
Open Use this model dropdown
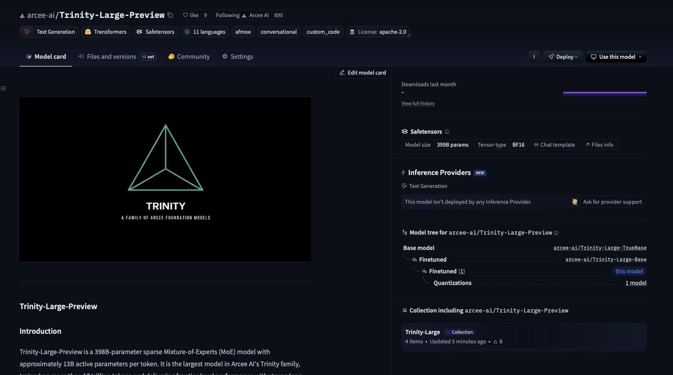click(x=616, y=57)
